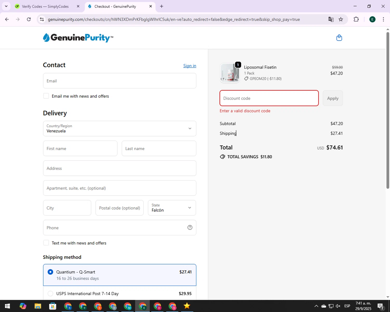Click the scrollbar down arrow
Viewport: 390px width, 312px height.
[388, 297]
